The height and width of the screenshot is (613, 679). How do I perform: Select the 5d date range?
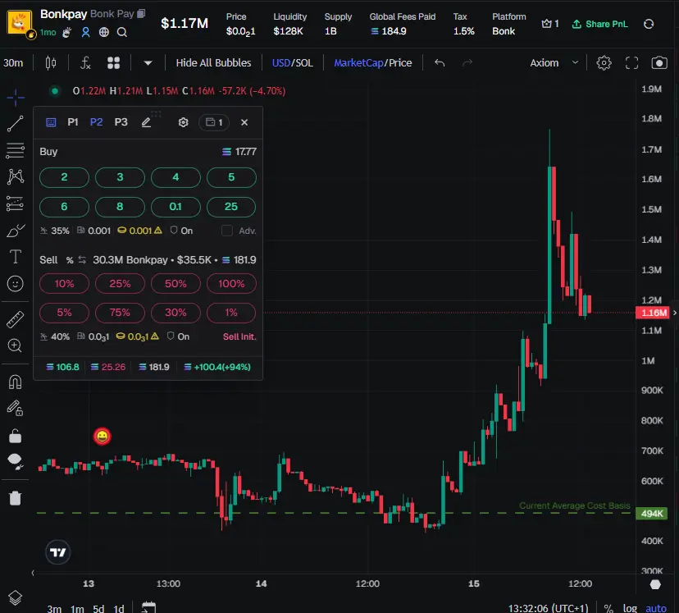tap(98, 608)
